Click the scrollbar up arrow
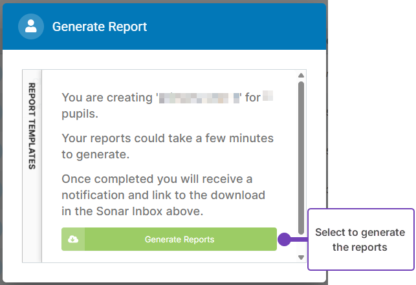The image size is (416, 285). pyautogui.click(x=301, y=76)
